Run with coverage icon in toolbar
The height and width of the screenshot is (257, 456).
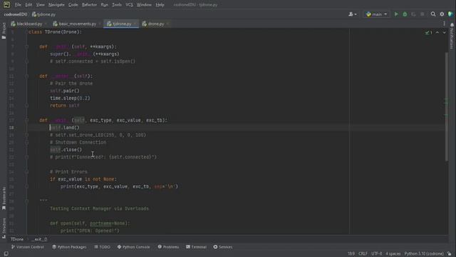(x=413, y=14)
